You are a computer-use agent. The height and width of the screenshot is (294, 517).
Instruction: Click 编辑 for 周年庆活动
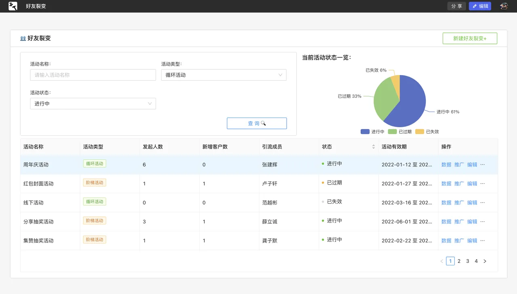coord(472,164)
